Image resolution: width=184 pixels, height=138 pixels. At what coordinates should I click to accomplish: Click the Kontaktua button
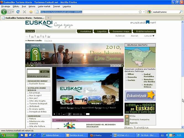[85, 31]
